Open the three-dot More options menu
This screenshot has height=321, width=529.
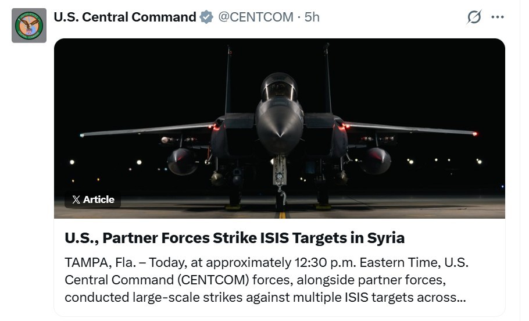pyautogui.click(x=498, y=17)
